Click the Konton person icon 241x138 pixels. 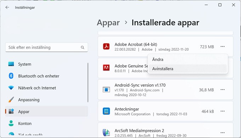(11, 123)
